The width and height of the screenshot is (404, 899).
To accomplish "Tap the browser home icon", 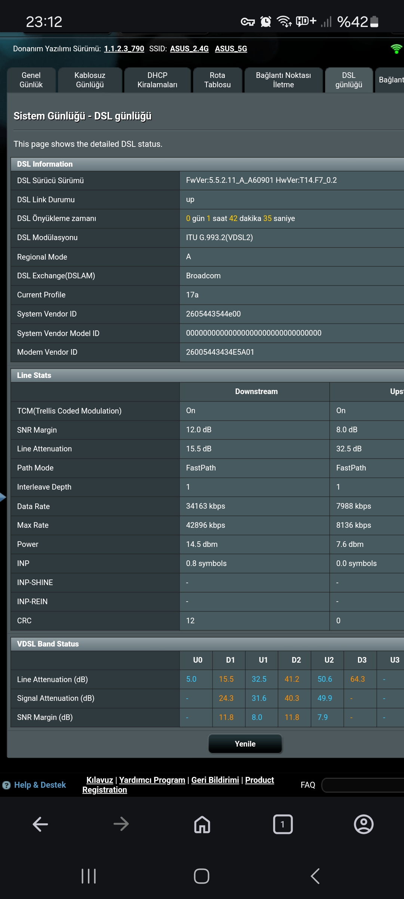I will coord(202,824).
